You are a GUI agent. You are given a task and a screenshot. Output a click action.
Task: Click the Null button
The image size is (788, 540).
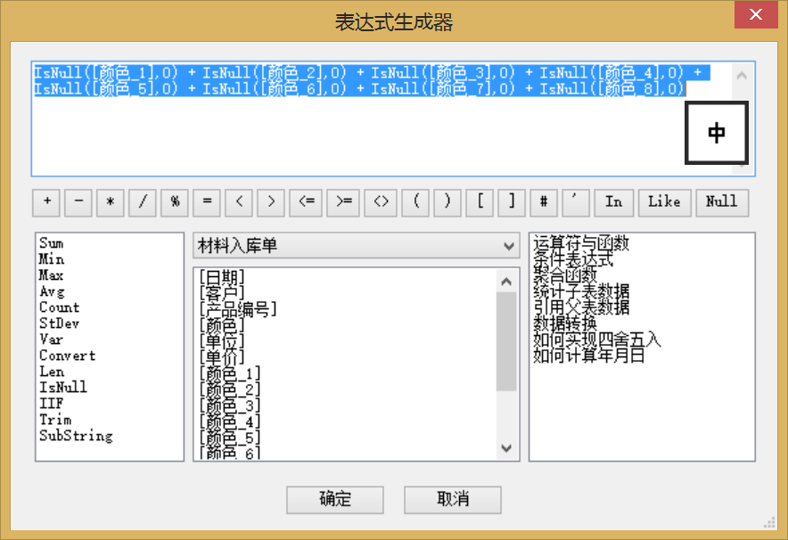(x=722, y=203)
